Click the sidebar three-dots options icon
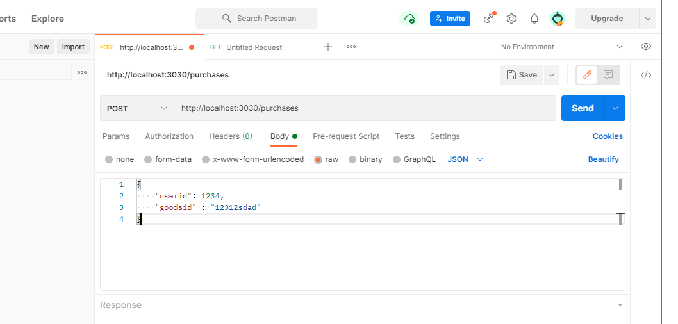 click(x=82, y=72)
